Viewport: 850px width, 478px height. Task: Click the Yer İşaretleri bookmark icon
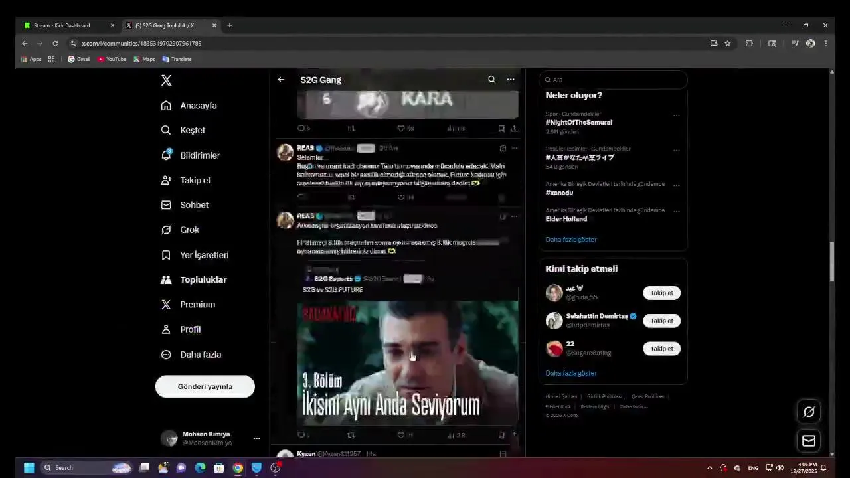pyautogui.click(x=166, y=255)
